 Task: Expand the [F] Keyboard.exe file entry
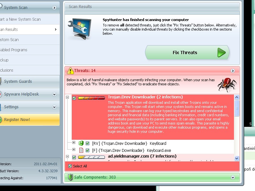[x=74, y=149]
